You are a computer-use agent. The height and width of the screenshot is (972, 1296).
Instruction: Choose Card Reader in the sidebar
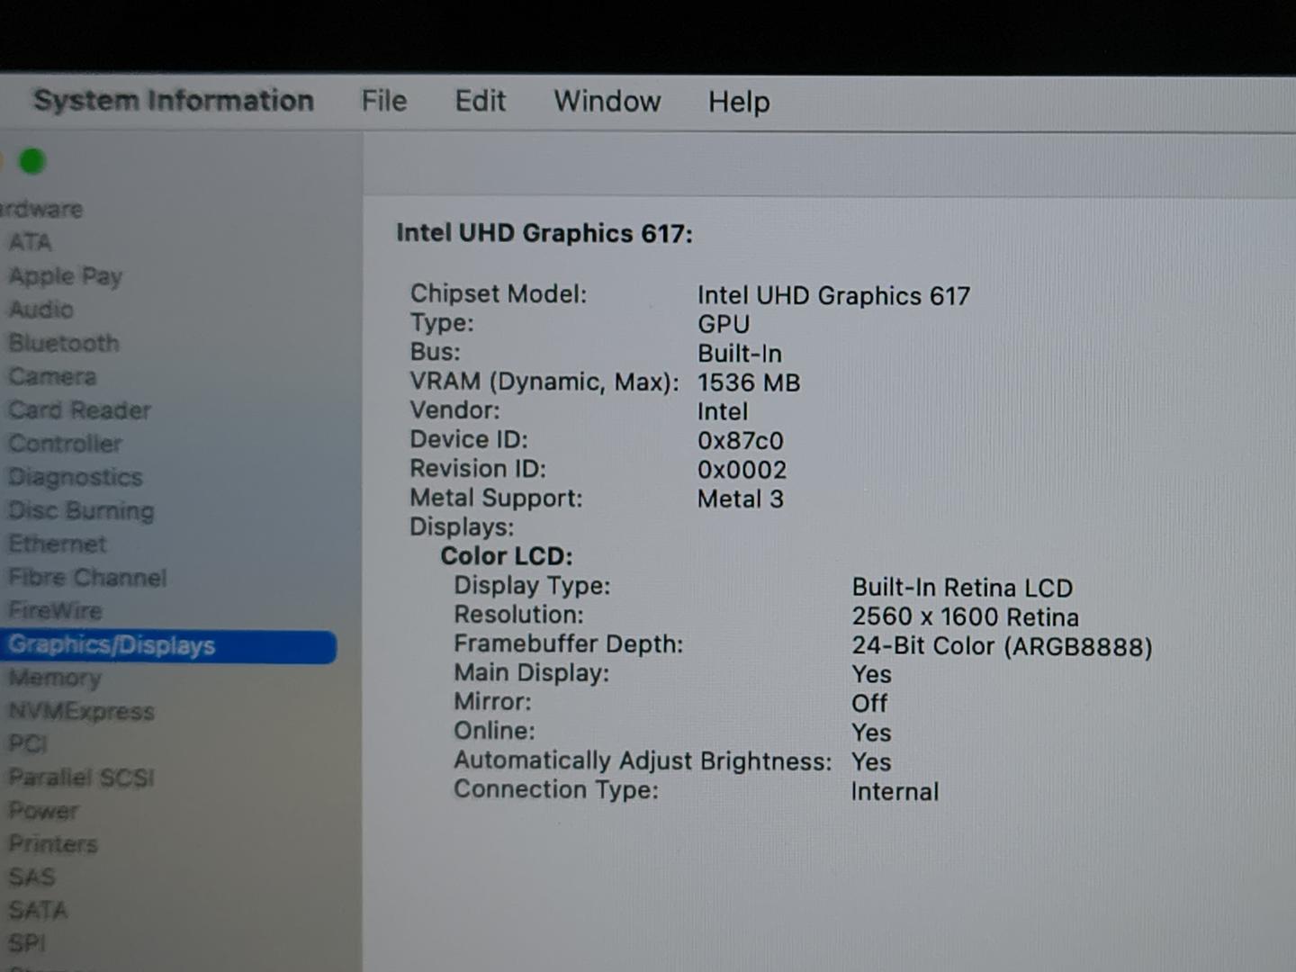point(79,410)
